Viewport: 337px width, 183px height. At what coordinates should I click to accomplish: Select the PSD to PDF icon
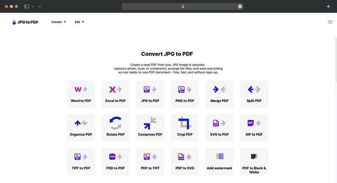(115, 157)
